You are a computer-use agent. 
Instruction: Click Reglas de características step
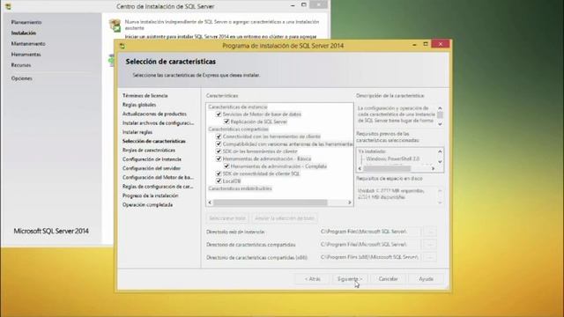tap(149, 151)
